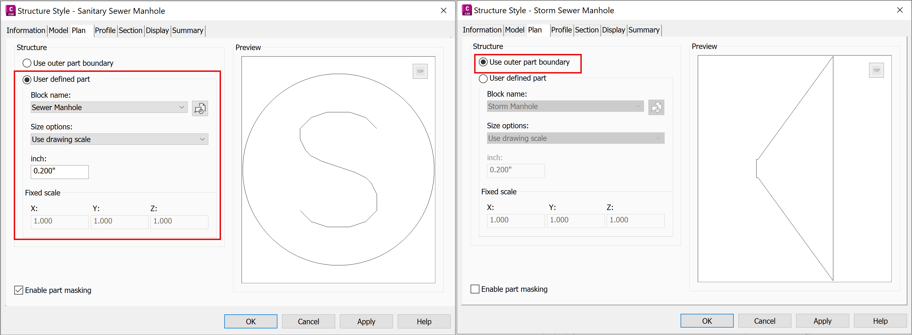Click the TOP view cube in Sanitary preview
The width and height of the screenshot is (912, 335).
(x=420, y=71)
